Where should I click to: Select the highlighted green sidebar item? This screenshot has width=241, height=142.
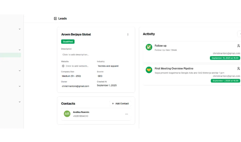[x=10, y=55]
